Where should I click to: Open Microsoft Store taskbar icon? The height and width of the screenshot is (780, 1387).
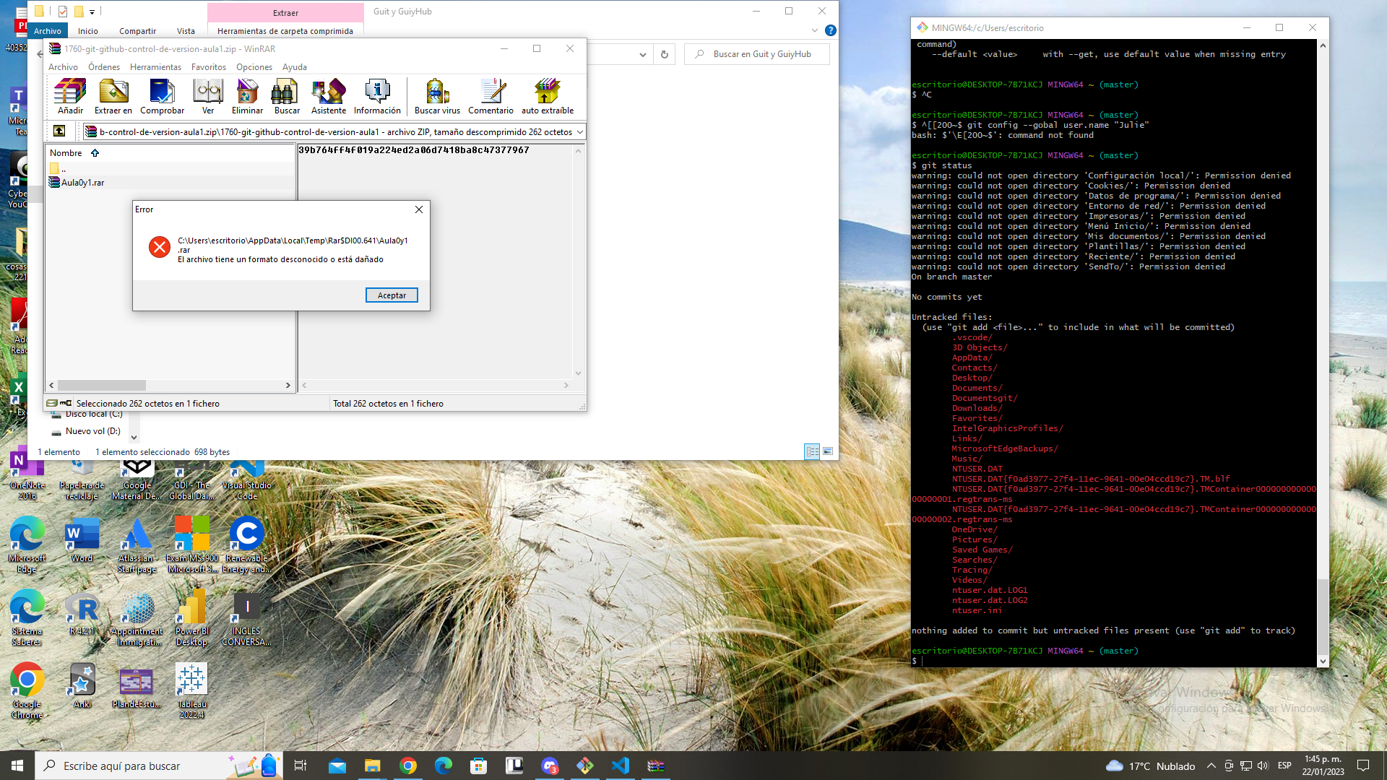point(478,766)
